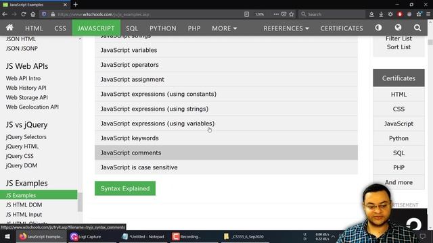
Task: Open JavaScript is case sensitive example
Action: (x=226, y=167)
